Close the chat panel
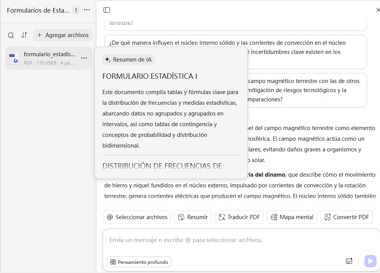Image resolution: width=380 pixels, height=273 pixels. [378, 10]
